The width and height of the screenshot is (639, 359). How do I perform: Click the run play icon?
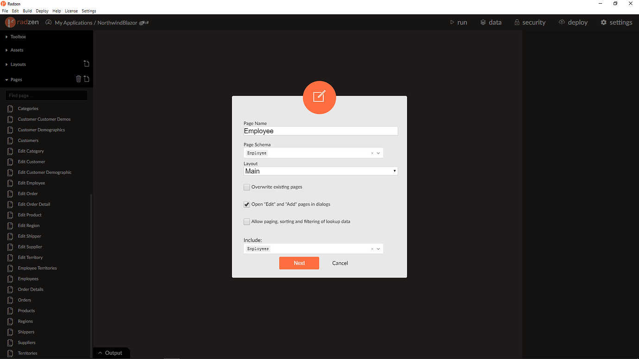[452, 22]
